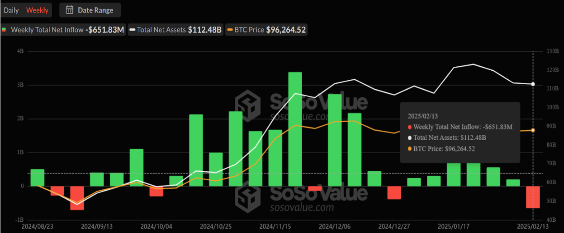The width and height of the screenshot is (564, 233).
Task: Hide the Total Net Assets legend series
Action: point(176,30)
